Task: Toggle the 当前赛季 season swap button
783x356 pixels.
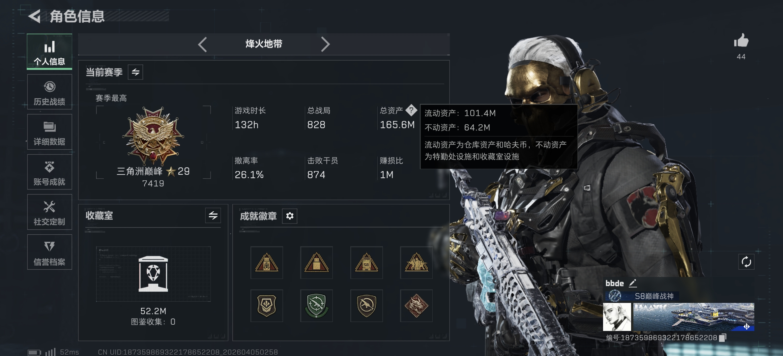Action: [x=135, y=72]
